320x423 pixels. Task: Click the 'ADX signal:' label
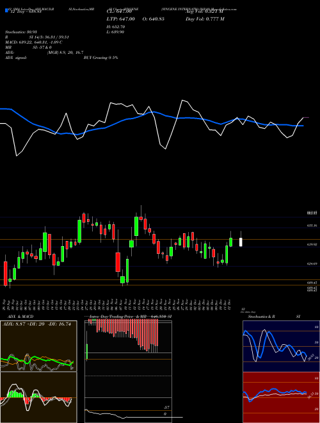(x=16, y=58)
